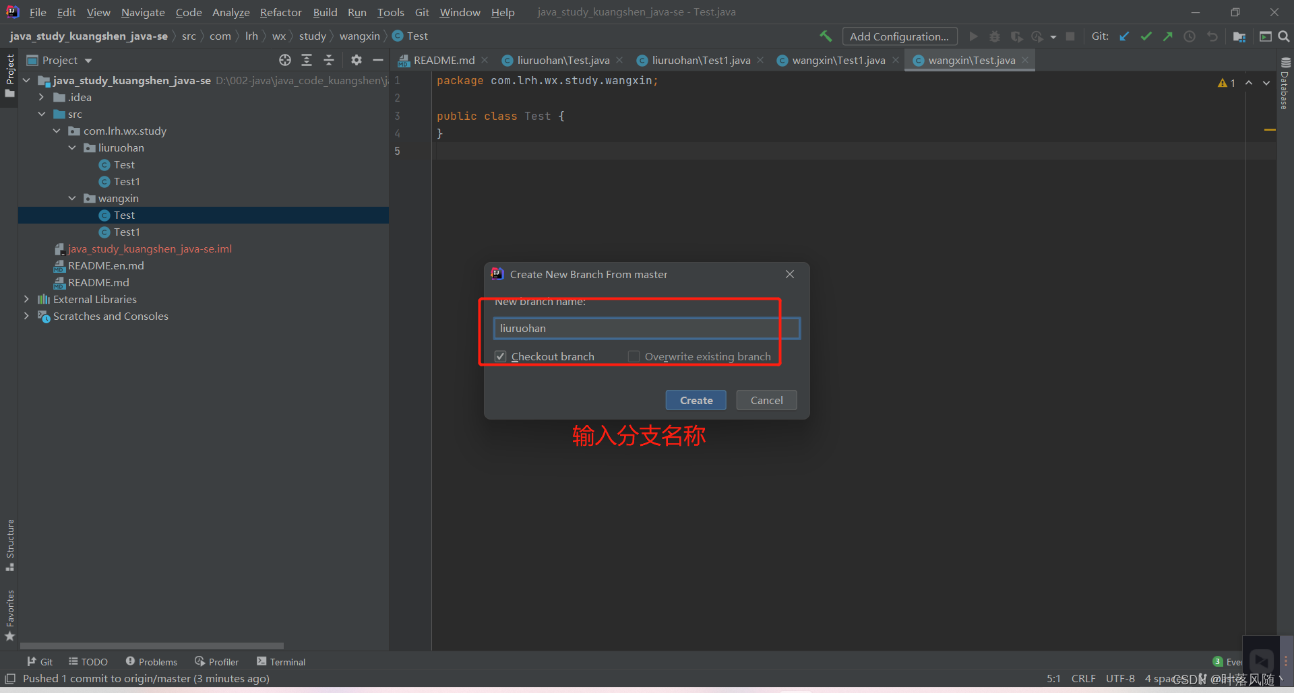Viewport: 1294px width, 693px height.
Task: Click the Collapse All icon in Project panel
Action: [329, 60]
